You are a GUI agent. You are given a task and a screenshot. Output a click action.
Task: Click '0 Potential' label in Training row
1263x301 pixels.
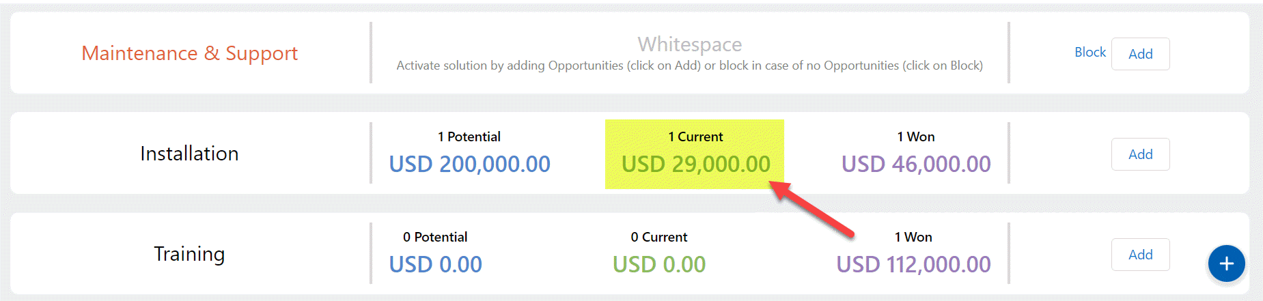[x=435, y=237]
